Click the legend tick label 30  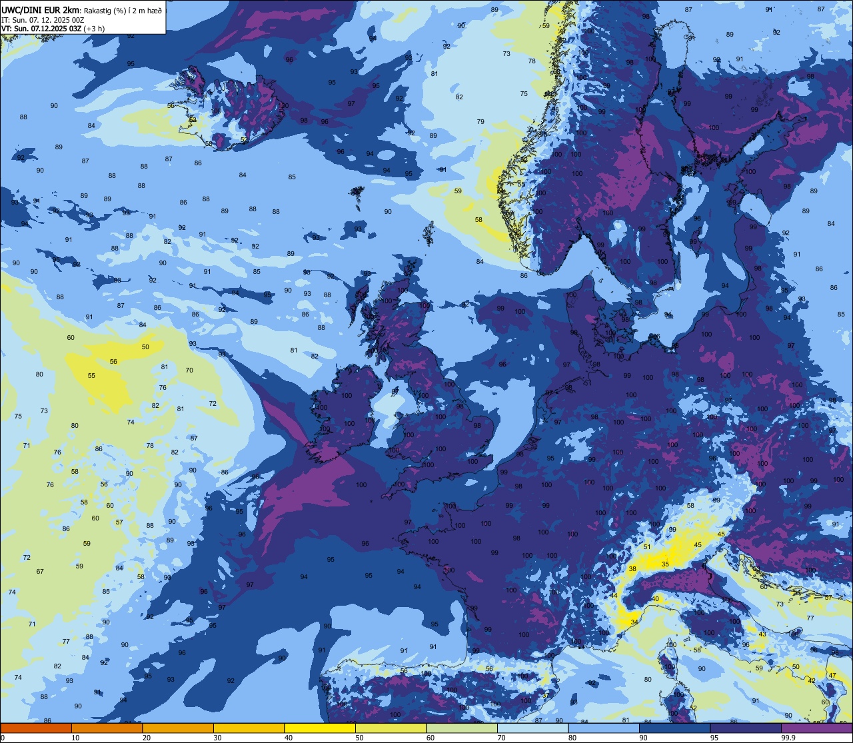217,738
